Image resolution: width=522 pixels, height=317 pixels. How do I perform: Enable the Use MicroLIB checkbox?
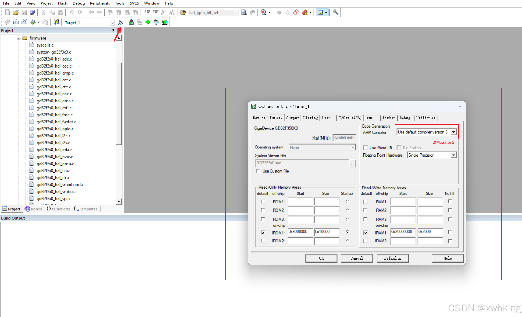pyautogui.click(x=365, y=148)
